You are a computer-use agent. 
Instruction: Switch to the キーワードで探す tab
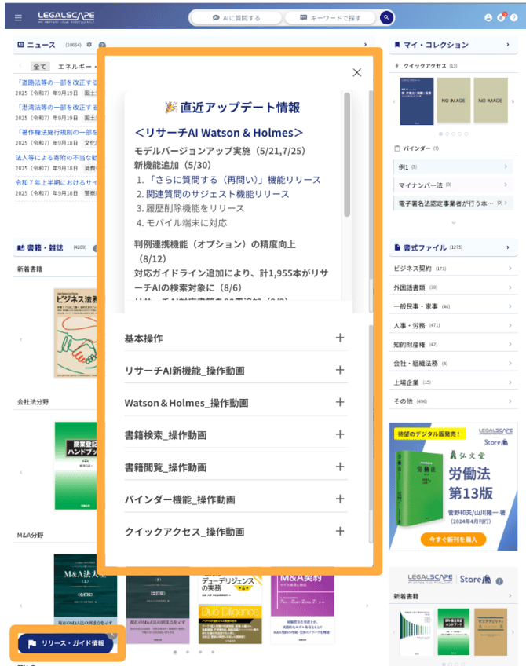[x=329, y=17]
